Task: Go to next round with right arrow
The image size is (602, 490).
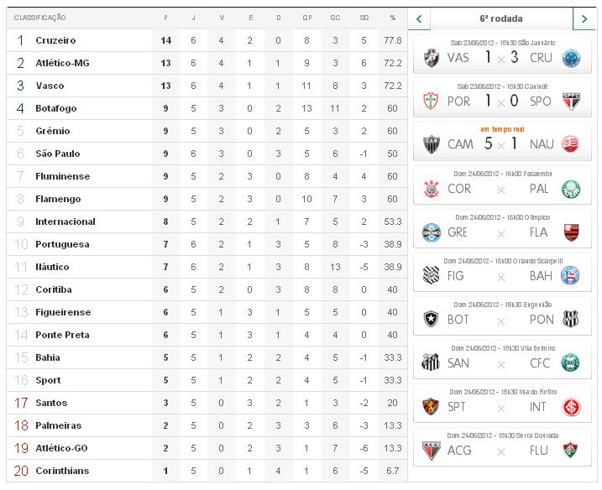Action: click(584, 18)
